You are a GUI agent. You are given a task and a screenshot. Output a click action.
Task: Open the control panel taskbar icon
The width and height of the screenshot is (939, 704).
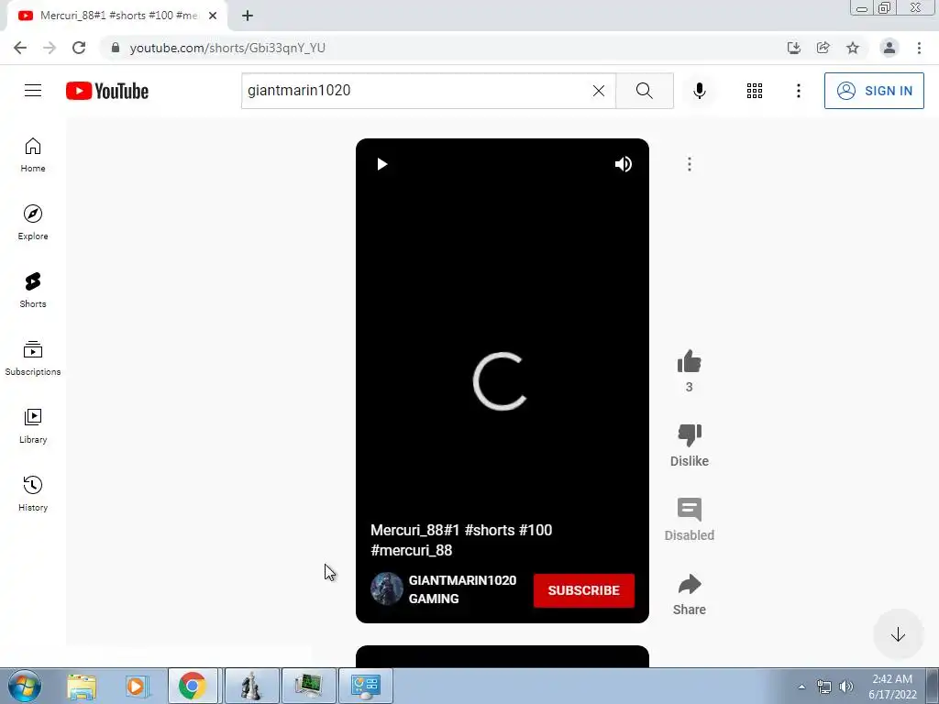(366, 686)
